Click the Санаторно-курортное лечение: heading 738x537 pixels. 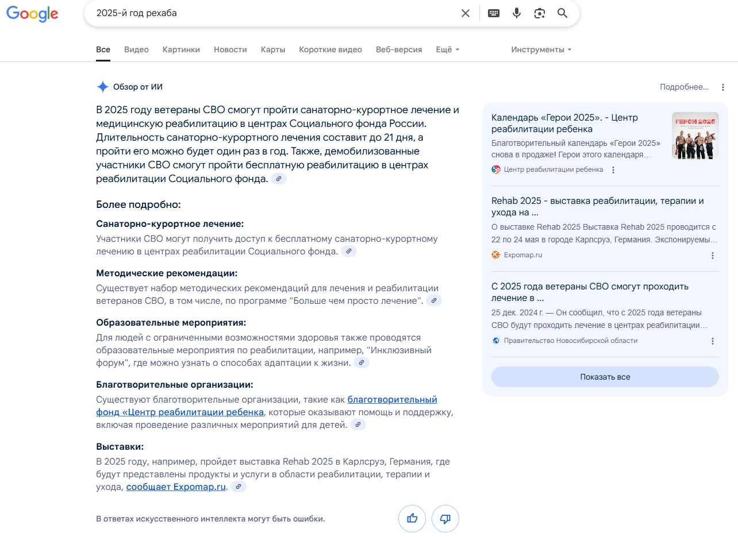[x=170, y=224]
